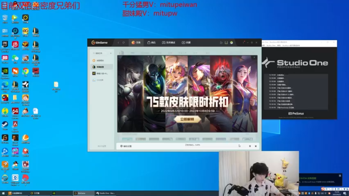This screenshot has width=349, height=196.
Task: Open the green round avatar in WeGame header
Action: [x=232, y=42]
